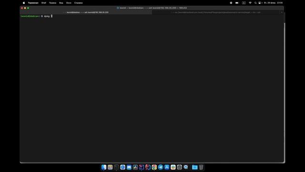305x172 pixels.
Task: Open Google Chrome from the Dock
Action: coord(154,167)
